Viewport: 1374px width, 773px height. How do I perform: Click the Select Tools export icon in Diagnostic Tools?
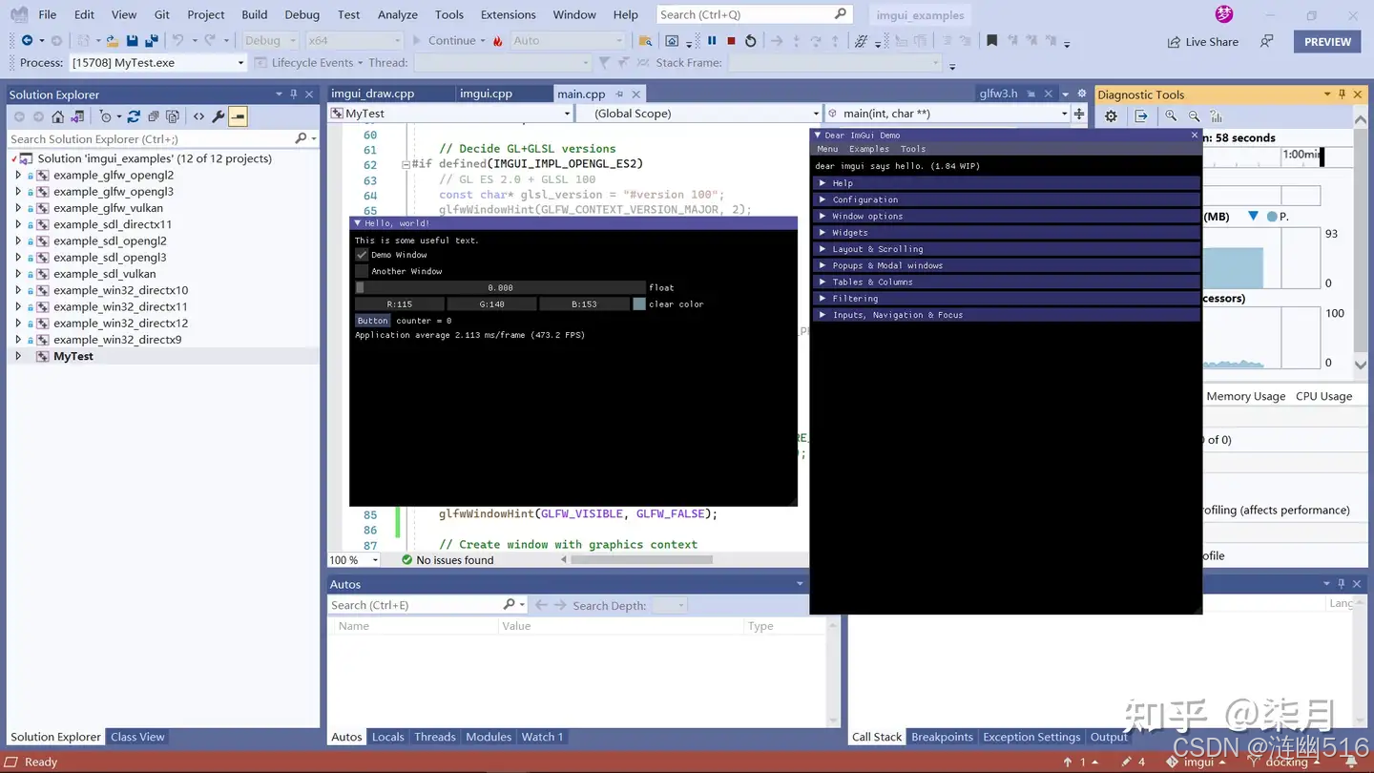click(1141, 116)
